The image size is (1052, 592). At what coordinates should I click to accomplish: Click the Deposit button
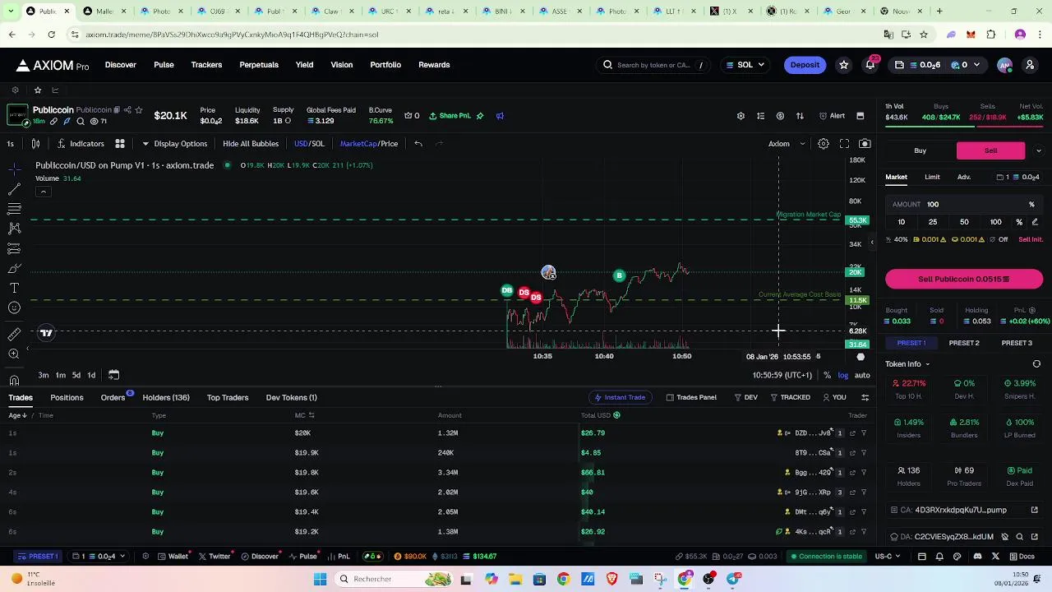click(x=805, y=65)
